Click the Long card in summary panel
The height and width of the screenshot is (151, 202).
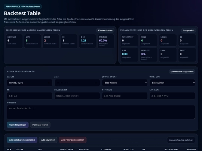(x=168, y=55)
